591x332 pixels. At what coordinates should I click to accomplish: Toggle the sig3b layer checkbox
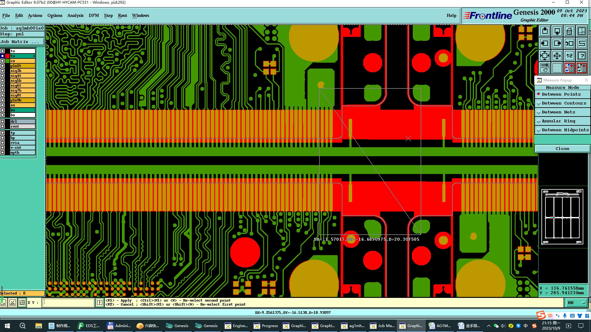pyautogui.click(x=2, y=71)
